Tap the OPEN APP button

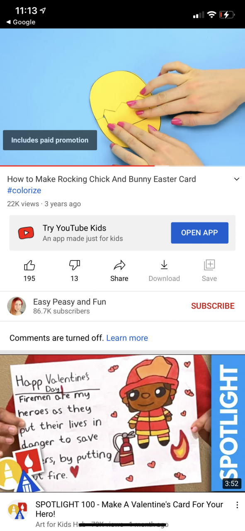(x=199, y=233)
